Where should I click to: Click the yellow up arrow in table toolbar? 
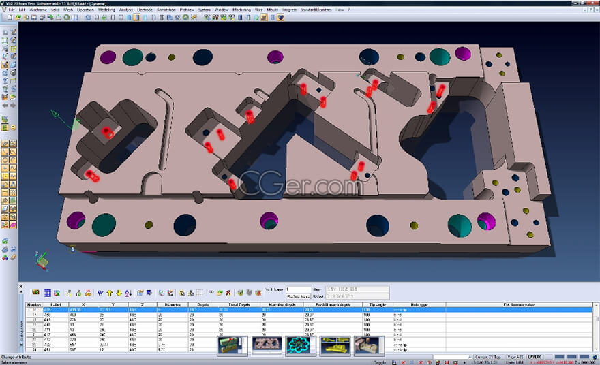tap(110, 293)
